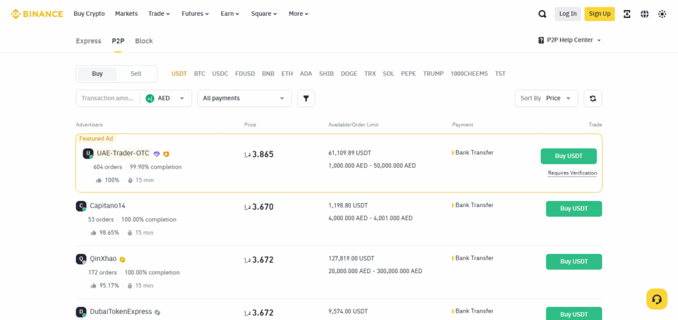
Task: Click UAE-Trader-OTC avatar icon
Action: pyautogui.click(x=88, y=153)
